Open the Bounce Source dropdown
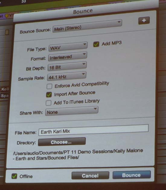The height and width of the screenshot is (190, 166). point(87,26)
